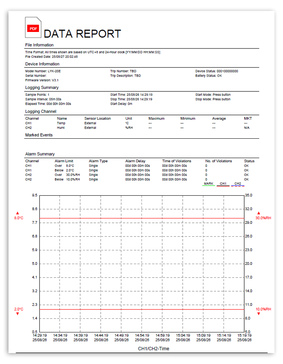This screenshot has height=364, width=283.
Task: Click the red triangle above 30.0%RH label
Action: pyautogui.click(x=259, y=213)
